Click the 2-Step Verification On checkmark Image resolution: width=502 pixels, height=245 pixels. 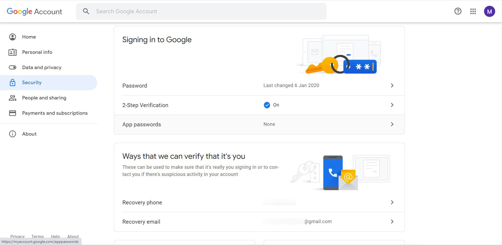(x=267, y=105)
